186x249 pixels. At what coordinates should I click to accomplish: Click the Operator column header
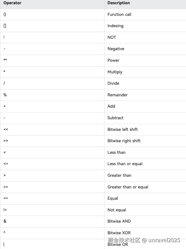pos(12,3)
